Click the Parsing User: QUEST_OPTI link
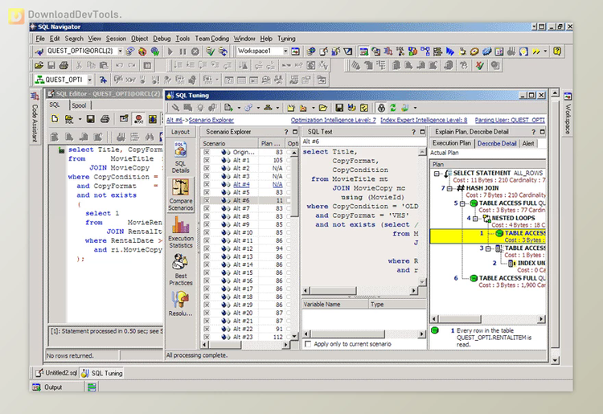The width and height of the screenshot is (603, 414). (x=510, y=120)
